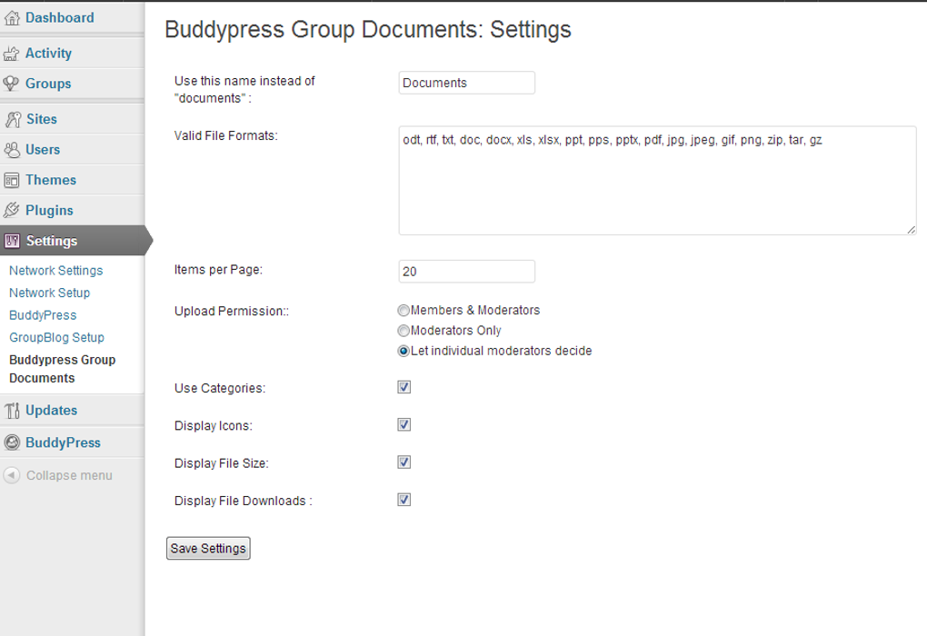Uncheck the Use Categories checkbox
The width and height of the screenshot is (927, 636).
click(404, 386)
